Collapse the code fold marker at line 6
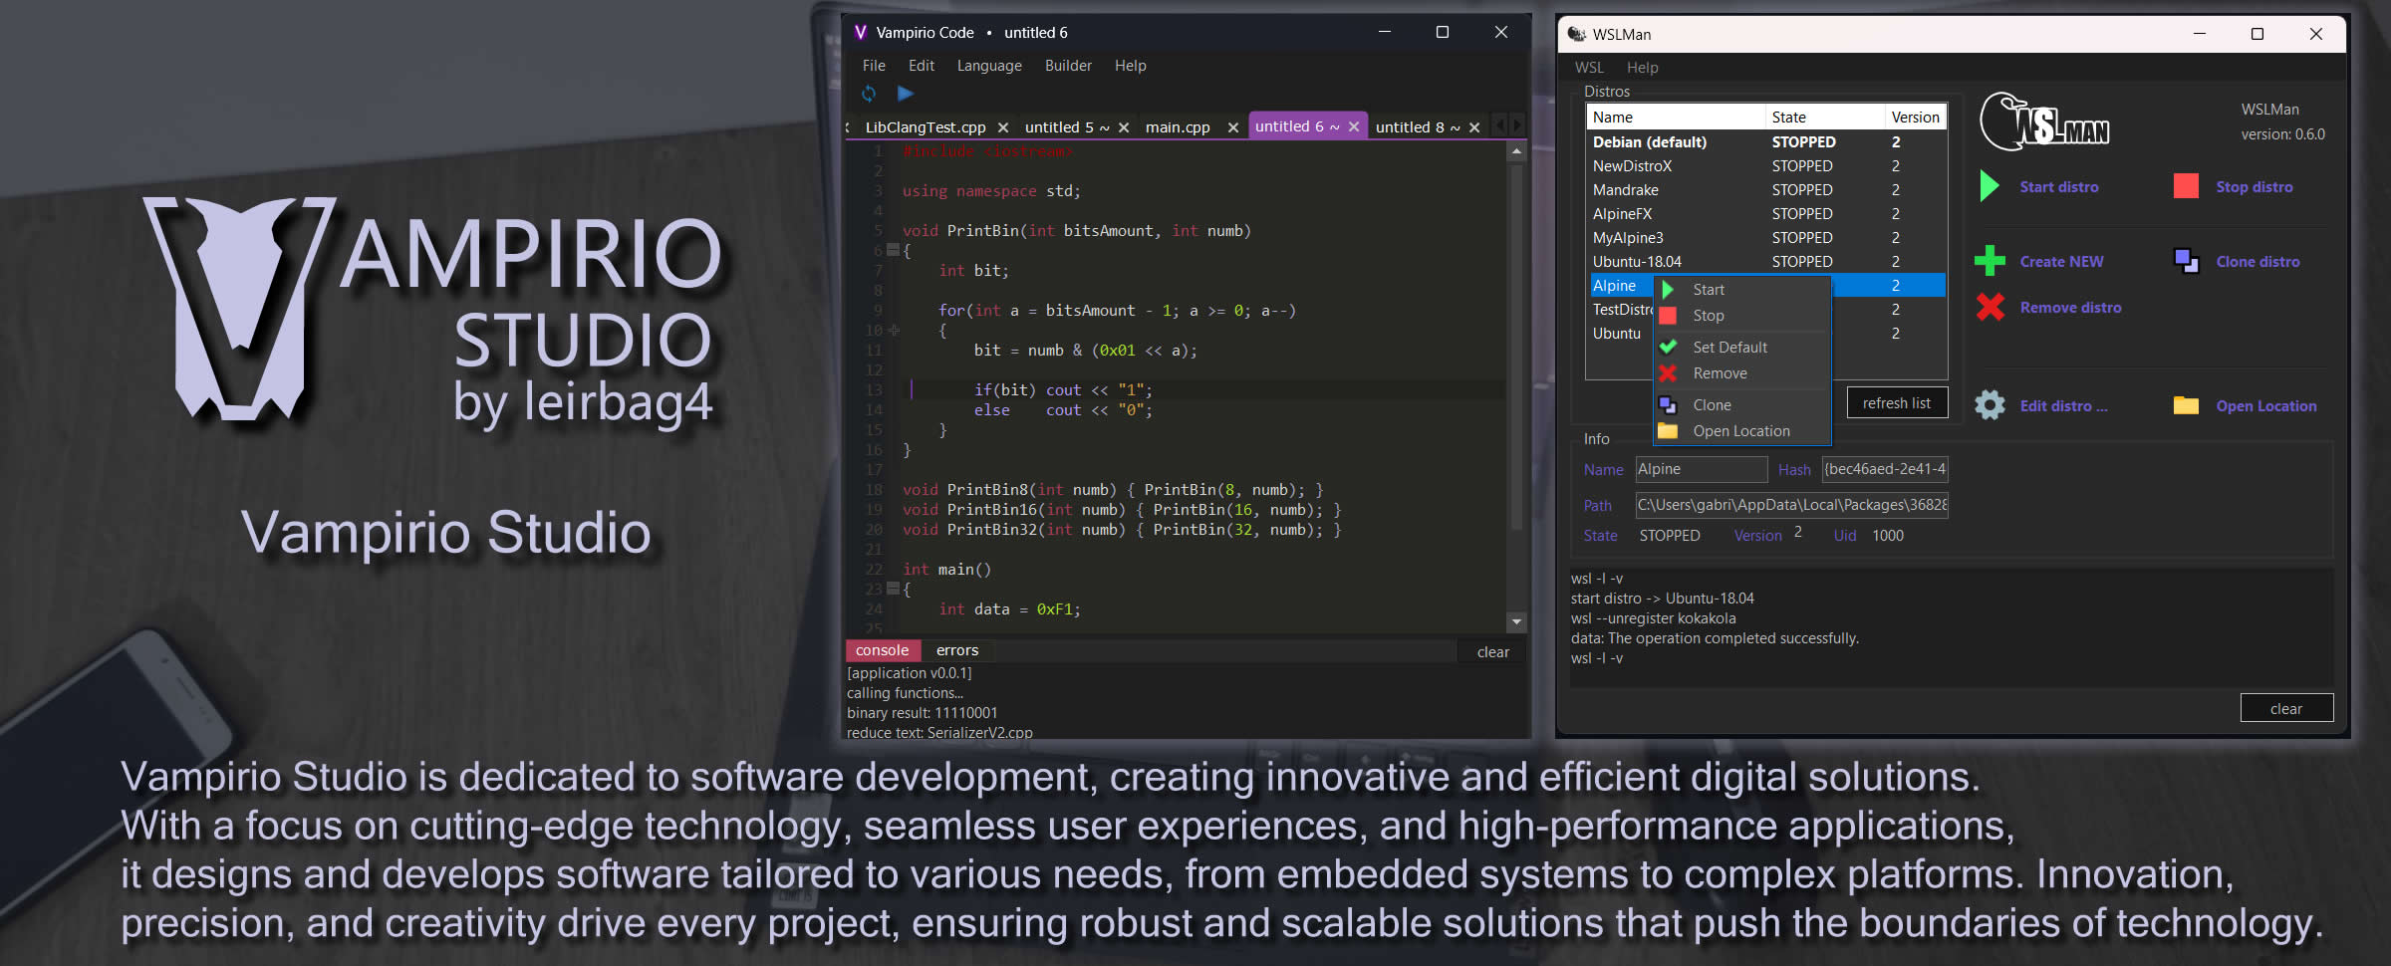The image size is (2391, 966). tap(893, 250)
